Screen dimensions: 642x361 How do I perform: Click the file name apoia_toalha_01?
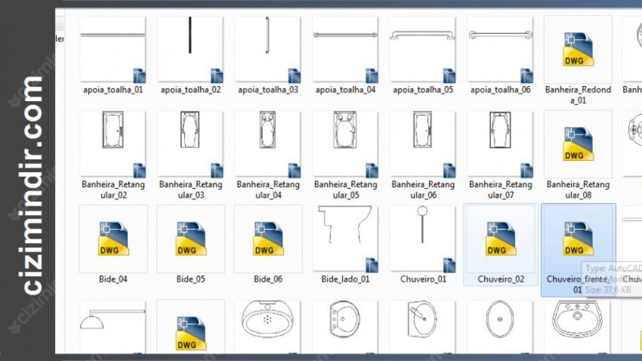pos(113,90)
